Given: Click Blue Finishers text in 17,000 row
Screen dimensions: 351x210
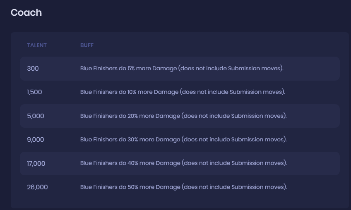Looking at the screenshot, I should point(99,163).
